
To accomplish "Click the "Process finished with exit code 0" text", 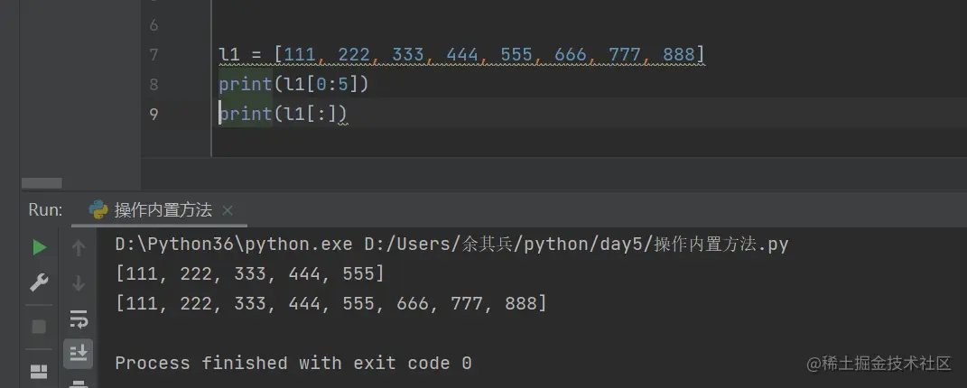I will point(293,364).
